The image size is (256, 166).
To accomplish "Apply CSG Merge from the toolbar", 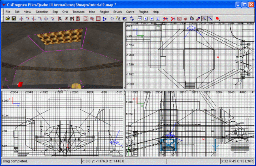I will (92, 19).
